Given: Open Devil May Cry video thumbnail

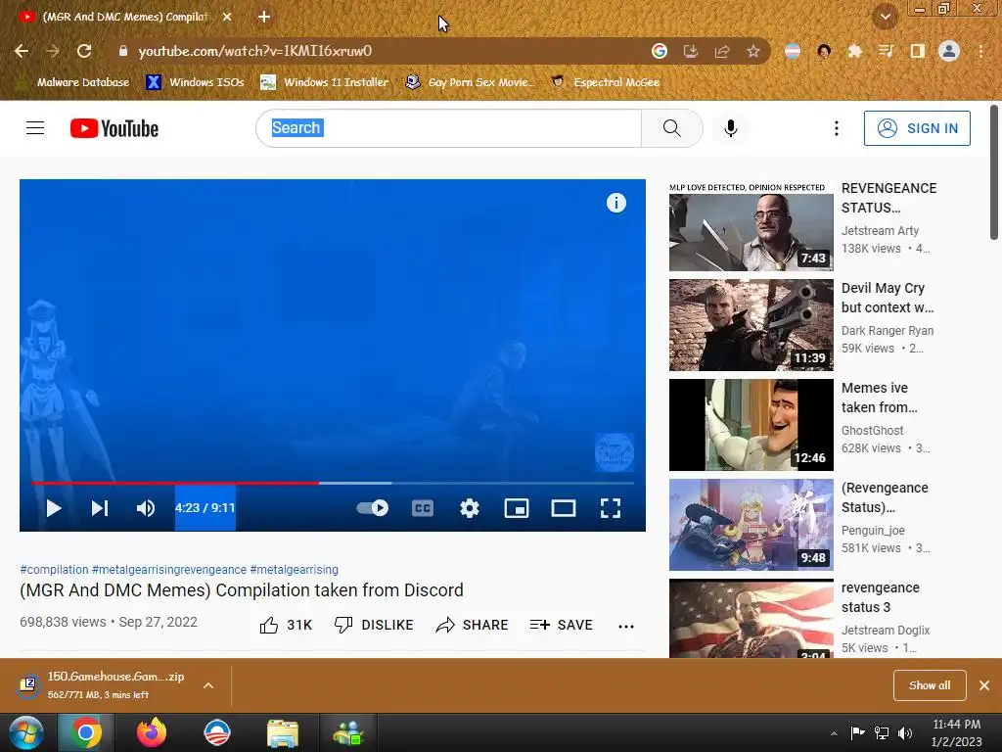Looking at the screenshot, I should coord(751,325).
